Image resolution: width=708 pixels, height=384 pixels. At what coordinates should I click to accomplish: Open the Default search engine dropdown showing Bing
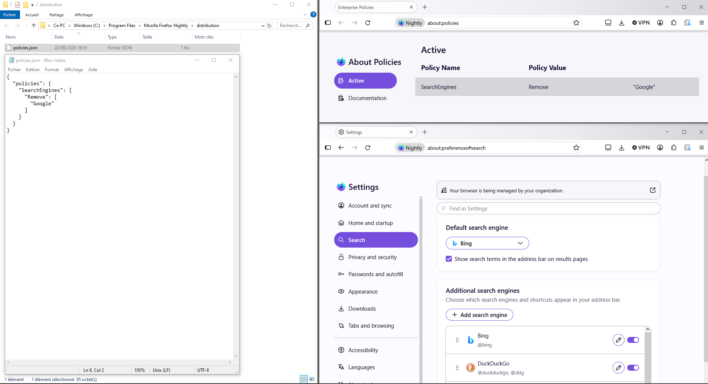point(487,243)
